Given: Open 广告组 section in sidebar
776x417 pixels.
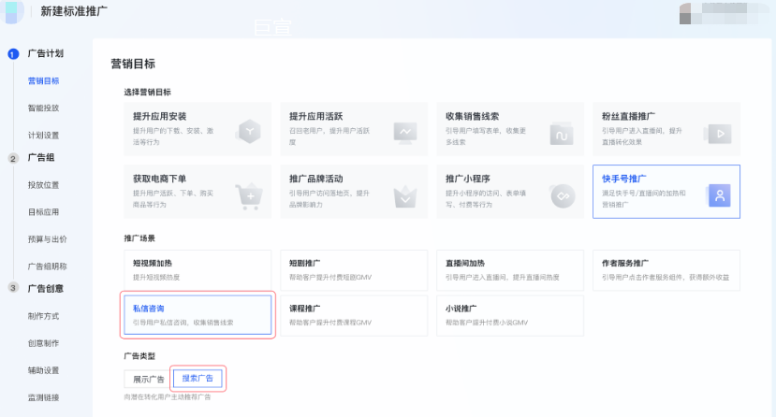Looking at the screenshot, I should 41,158.
